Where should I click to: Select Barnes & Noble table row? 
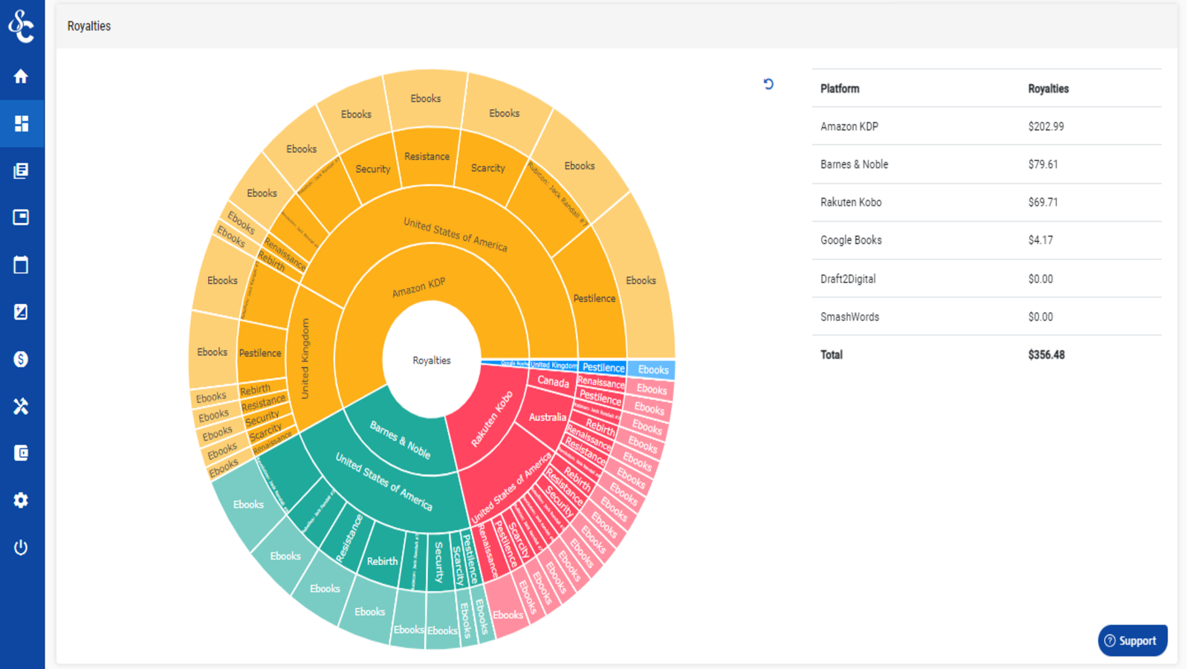point(987,164)
